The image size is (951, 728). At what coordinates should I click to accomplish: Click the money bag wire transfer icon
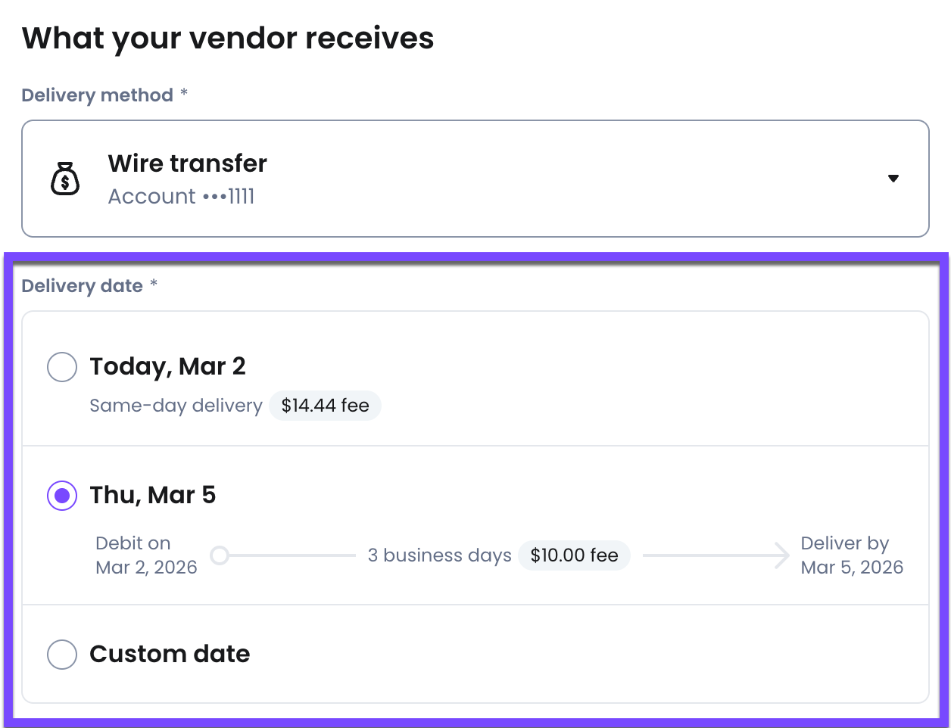[x=65, y=179]
